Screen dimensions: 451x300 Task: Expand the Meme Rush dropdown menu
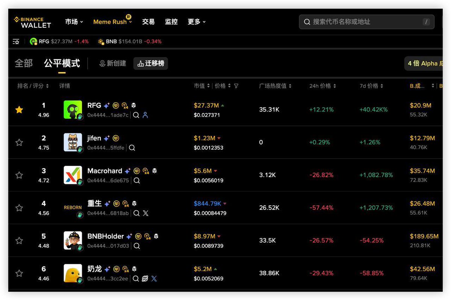pos(113,22)
